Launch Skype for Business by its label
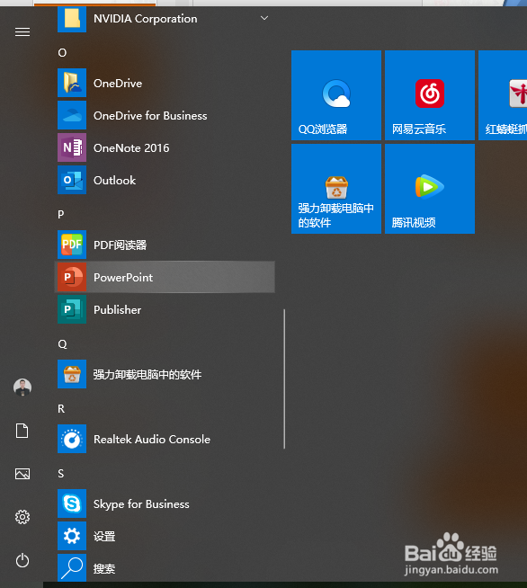The image size is (527, 588). 141,504
